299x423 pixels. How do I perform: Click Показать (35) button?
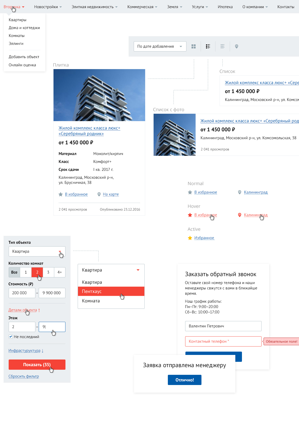coord(37,365)
